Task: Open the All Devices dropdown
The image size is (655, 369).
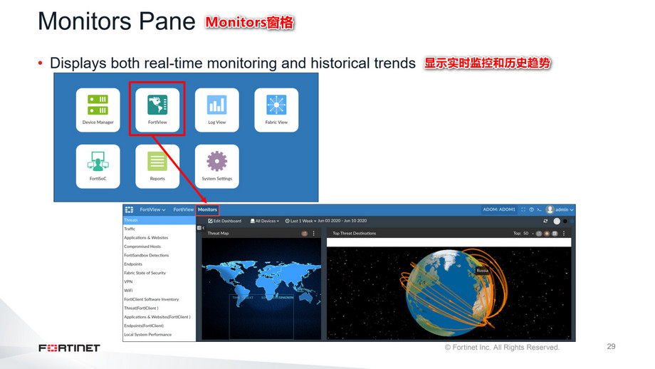Action: [264, 221]
